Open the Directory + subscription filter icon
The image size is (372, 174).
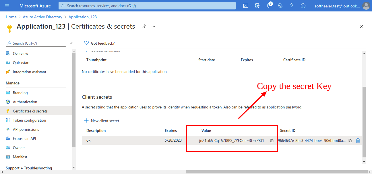click(x=257, y=6)
